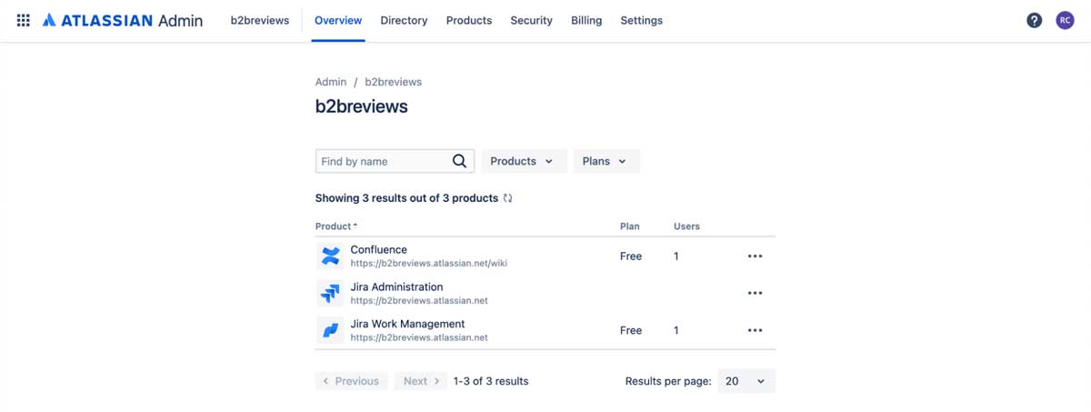Viewport: 1091px width, 412px height.
Task: Click the b2breviews organization name in header
Action: [x=260, y=20]
